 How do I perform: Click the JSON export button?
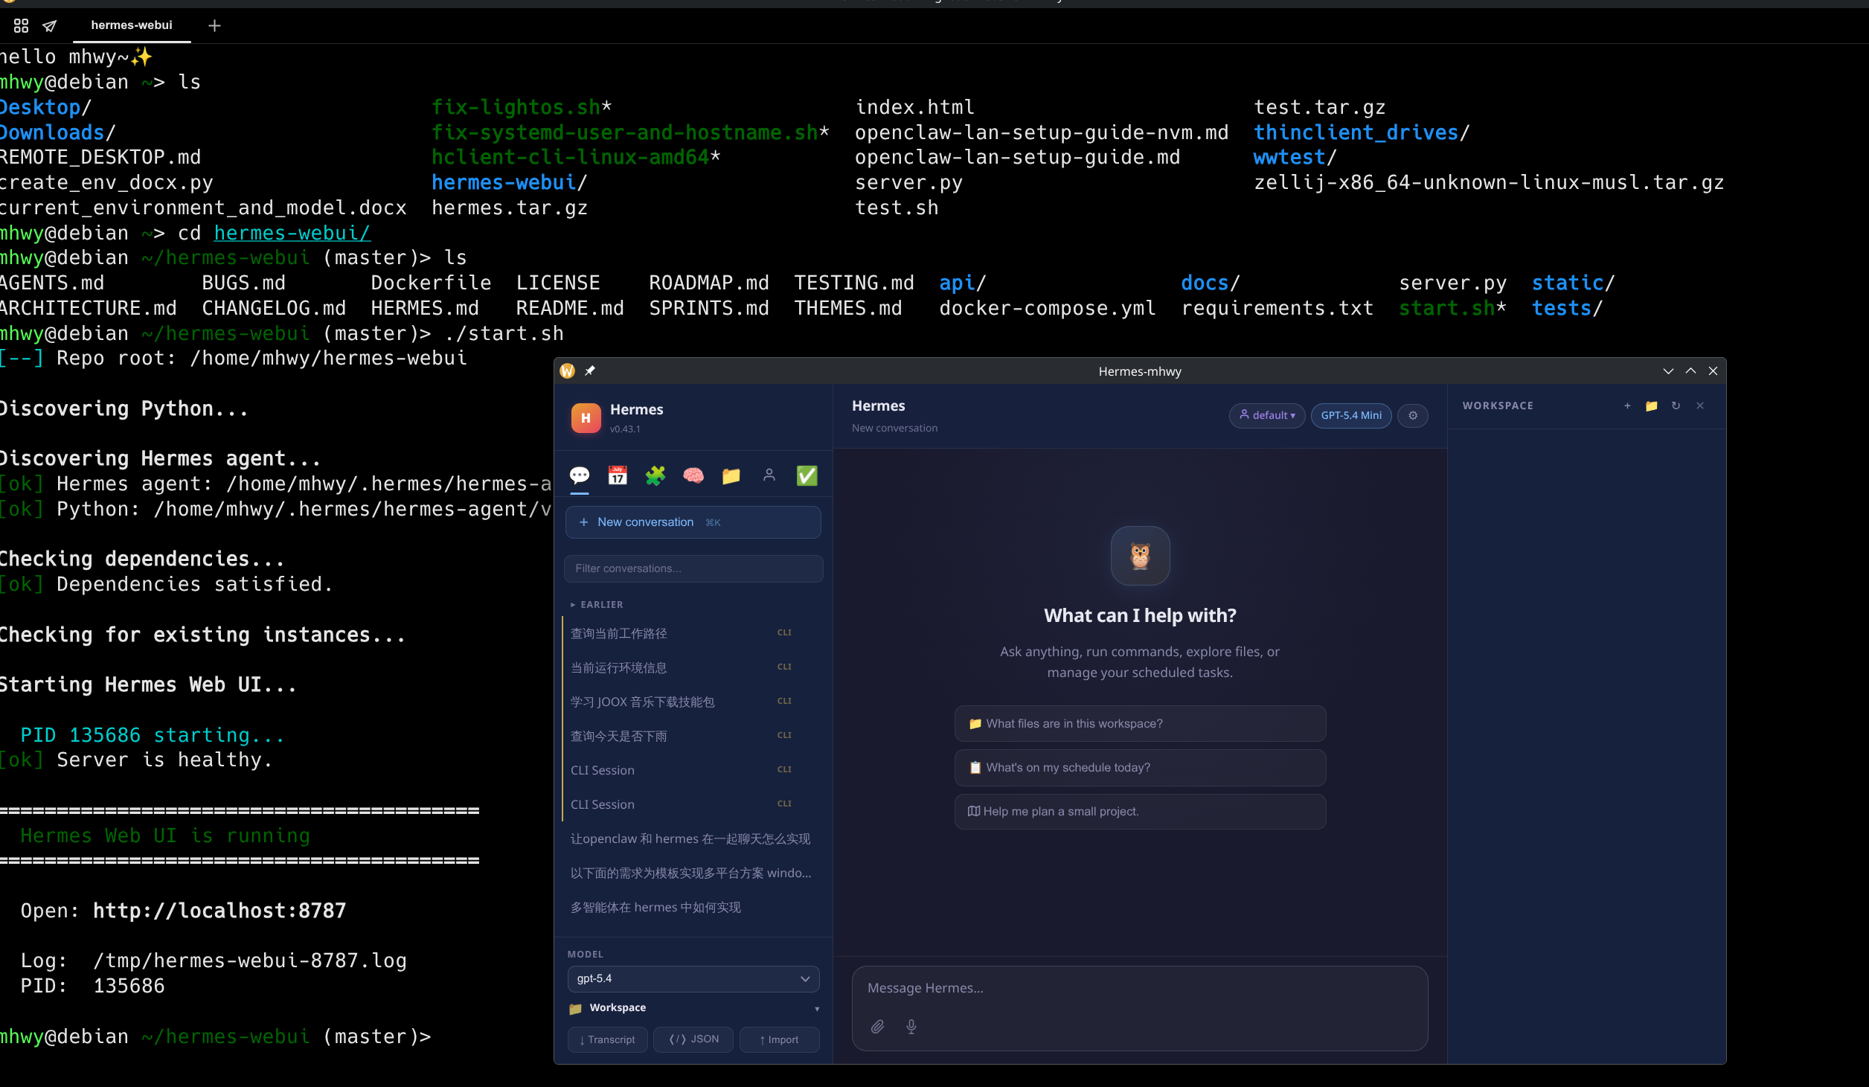click(x=693, y=1039)
